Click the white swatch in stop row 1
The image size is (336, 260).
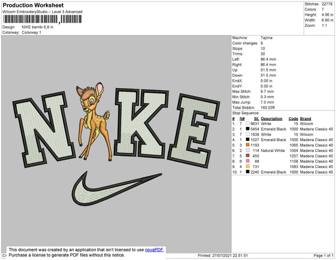click(x=248, y=123)
